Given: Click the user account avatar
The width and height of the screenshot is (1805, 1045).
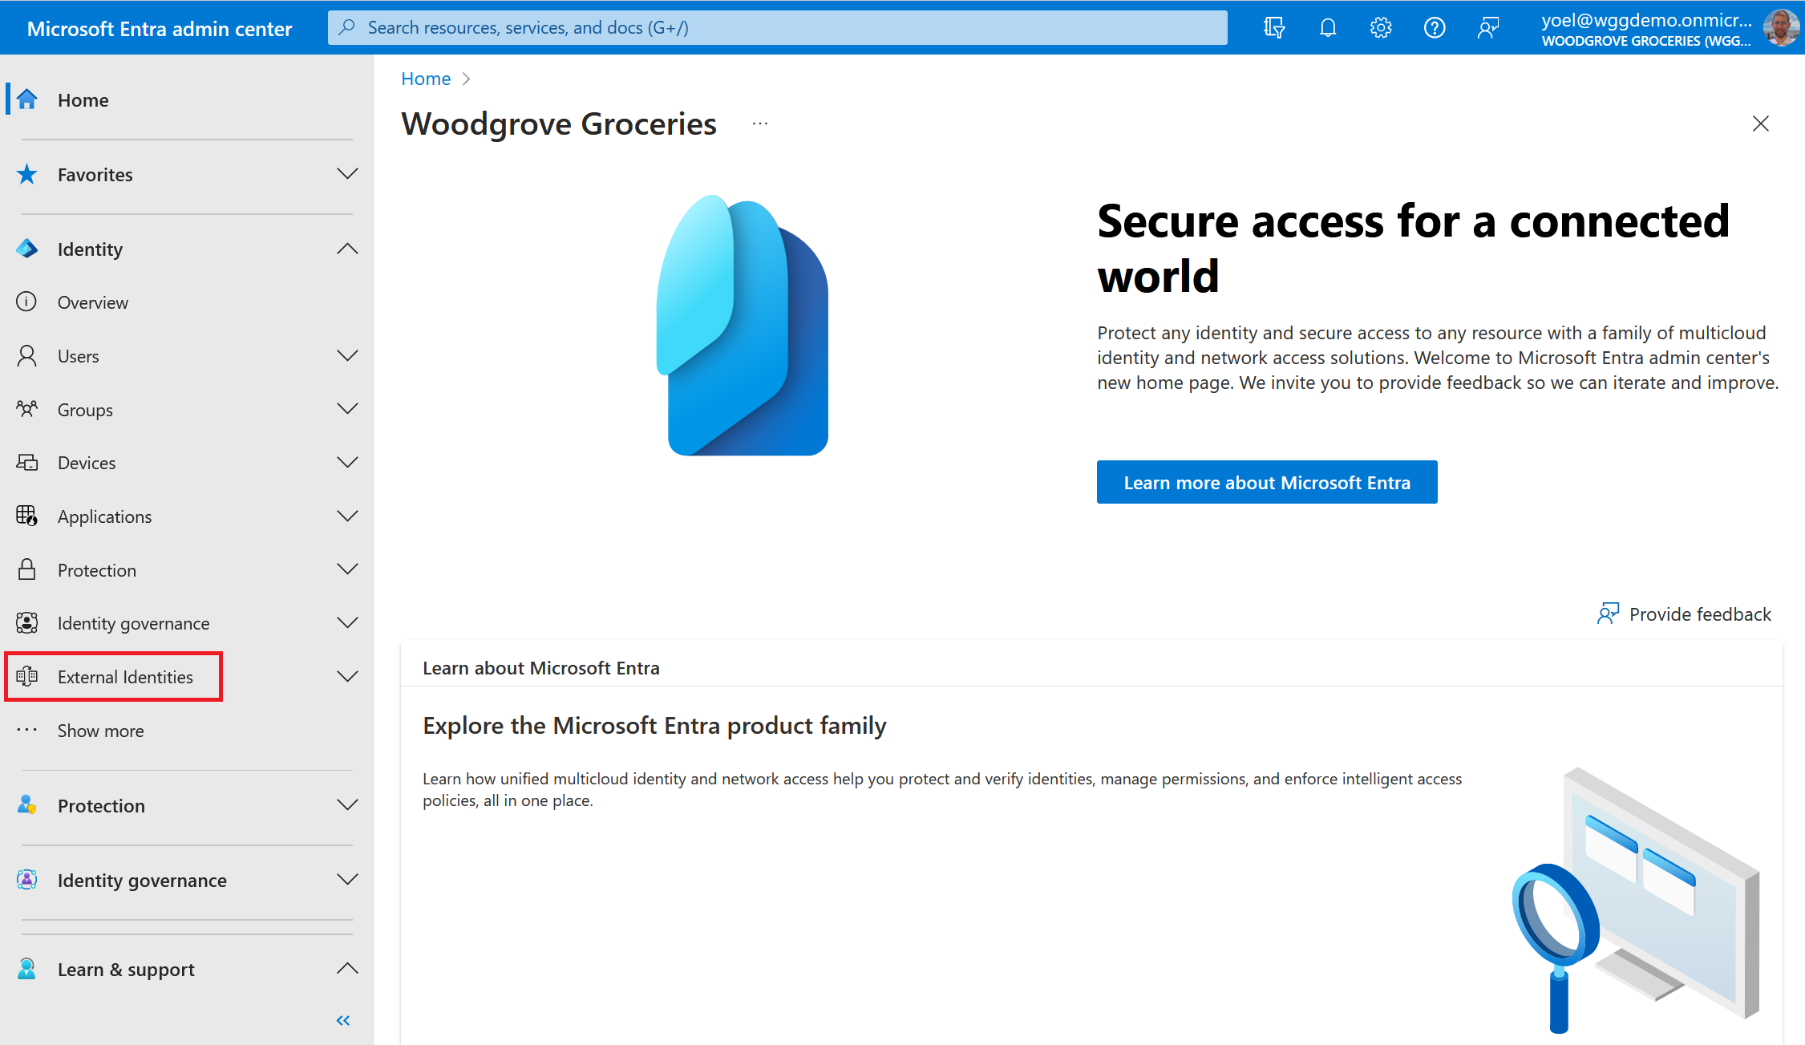Looking at the screenshot, I should 1781,28.
